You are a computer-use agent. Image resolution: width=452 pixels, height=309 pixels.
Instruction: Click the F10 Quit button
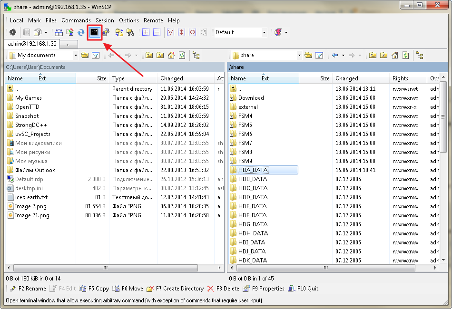pos(303,289)
